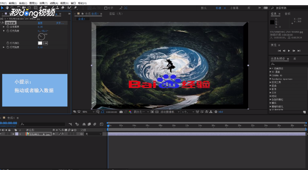Expand layer 1 in timeline
Viewport: 308px width, 170px height.
click(x=13, y=134)
